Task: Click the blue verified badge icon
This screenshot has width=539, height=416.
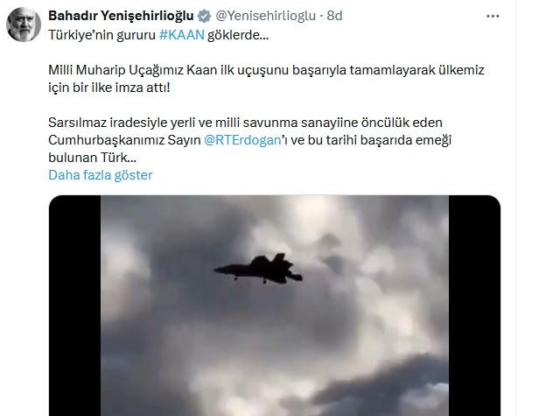Action: pos(205,16)
